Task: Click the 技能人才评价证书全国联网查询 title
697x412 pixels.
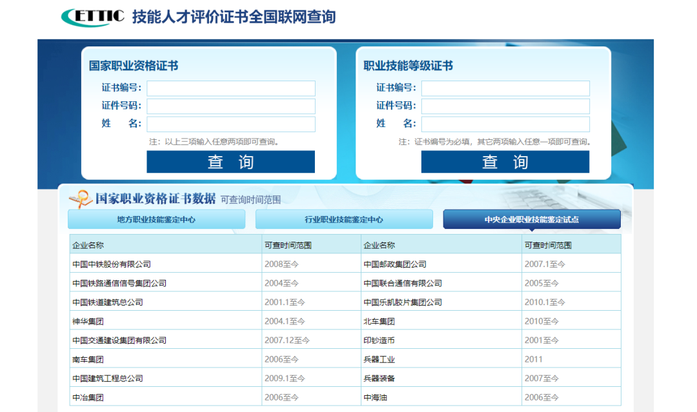Action: pos(234,17)
